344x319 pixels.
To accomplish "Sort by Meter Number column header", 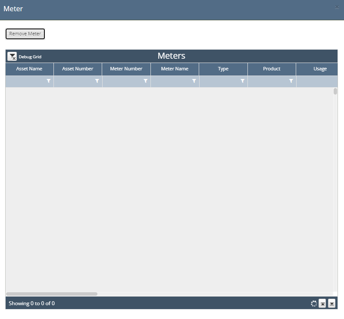I will click(126, 69).
